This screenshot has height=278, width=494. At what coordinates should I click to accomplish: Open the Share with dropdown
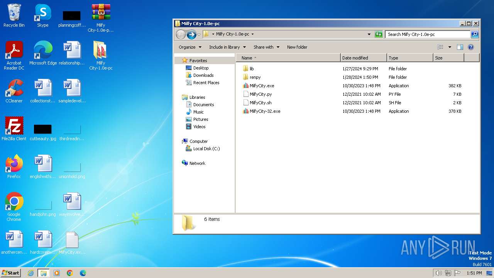pyautogui.click(x=266, y=47)
